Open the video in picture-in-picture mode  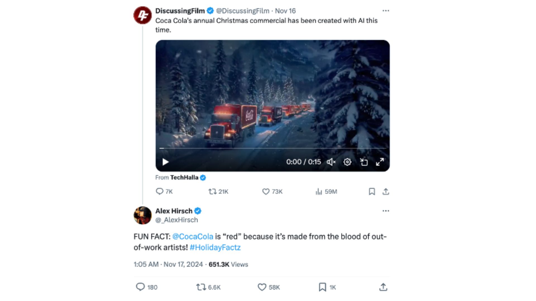point(363,162)
